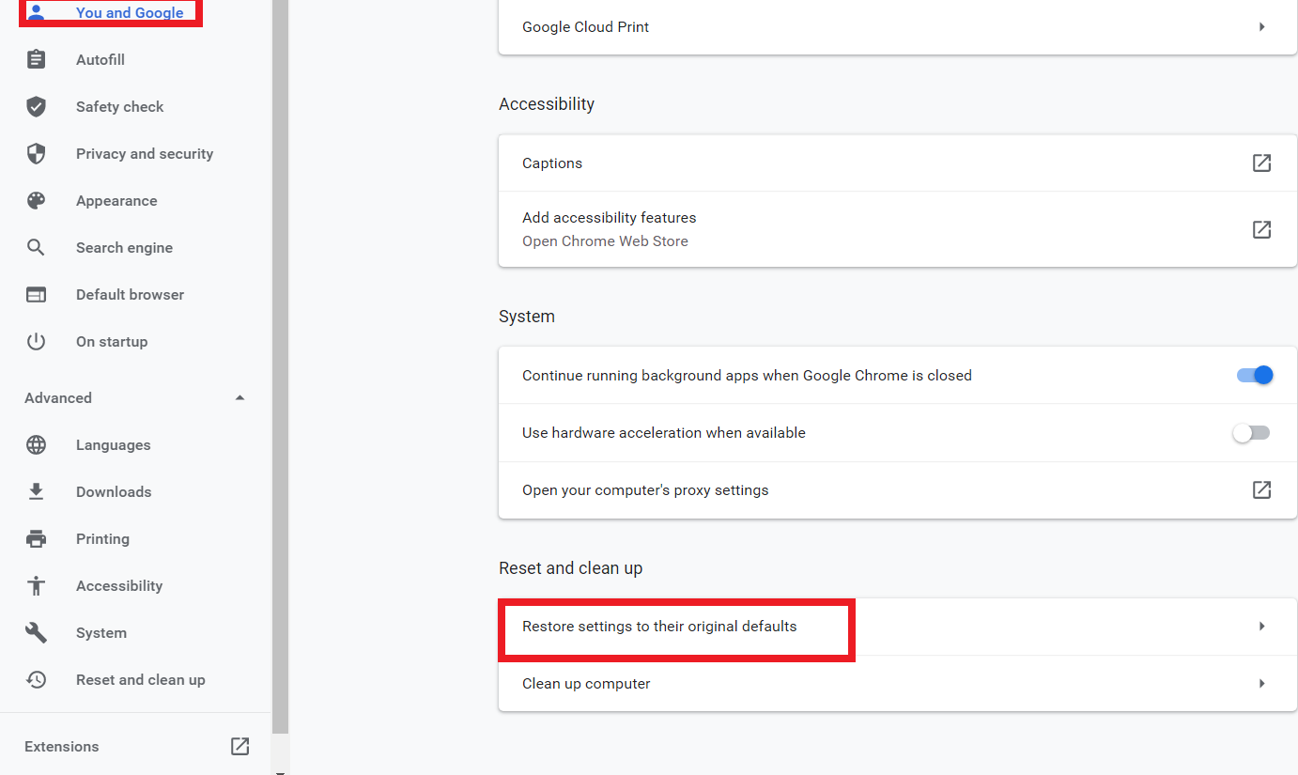1298x775 pixels.
Task: Click the Printing printer icon
Action: click(36, 539)
